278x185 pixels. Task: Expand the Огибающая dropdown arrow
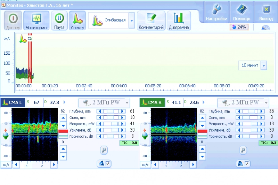132,21
